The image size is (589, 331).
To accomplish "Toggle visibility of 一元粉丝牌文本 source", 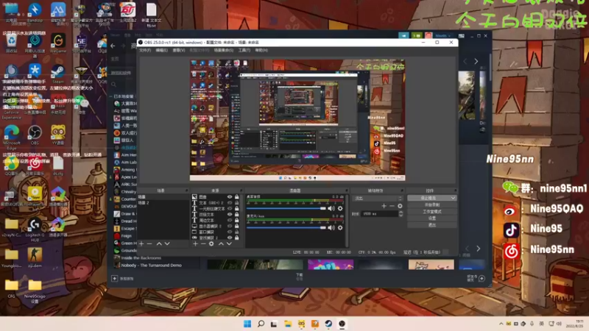I will [230, 209].
